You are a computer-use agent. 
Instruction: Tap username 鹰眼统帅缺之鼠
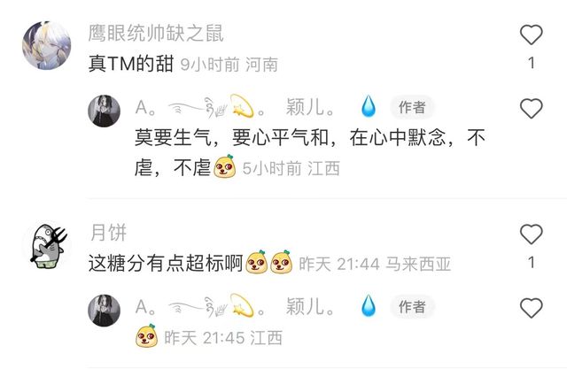(x=156, y=34)
